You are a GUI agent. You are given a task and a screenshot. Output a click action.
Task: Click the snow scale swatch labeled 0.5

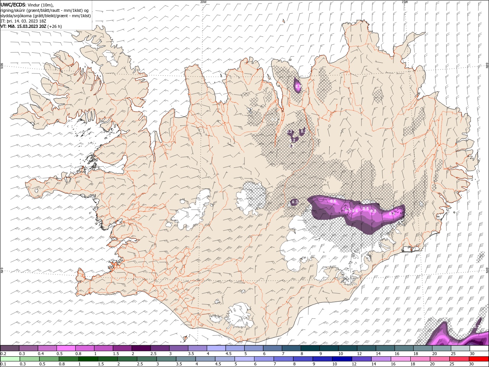[66, 348]
